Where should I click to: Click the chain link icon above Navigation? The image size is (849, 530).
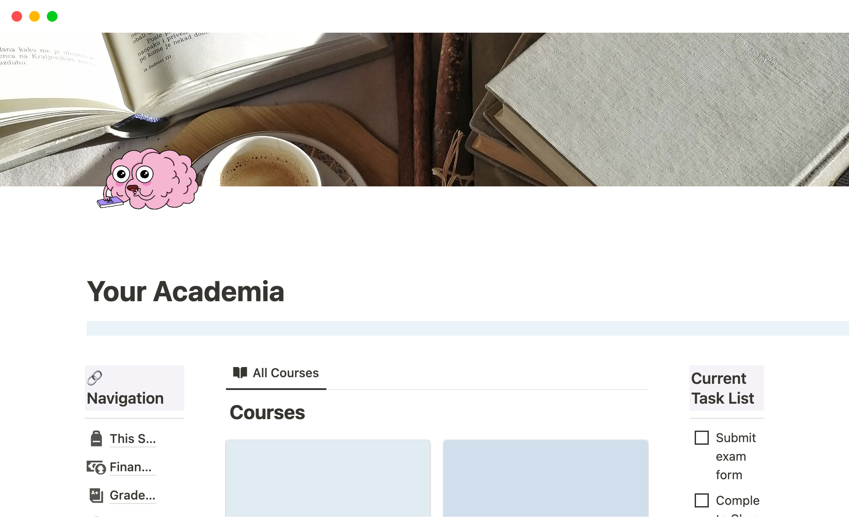click(x=95, y=378)
